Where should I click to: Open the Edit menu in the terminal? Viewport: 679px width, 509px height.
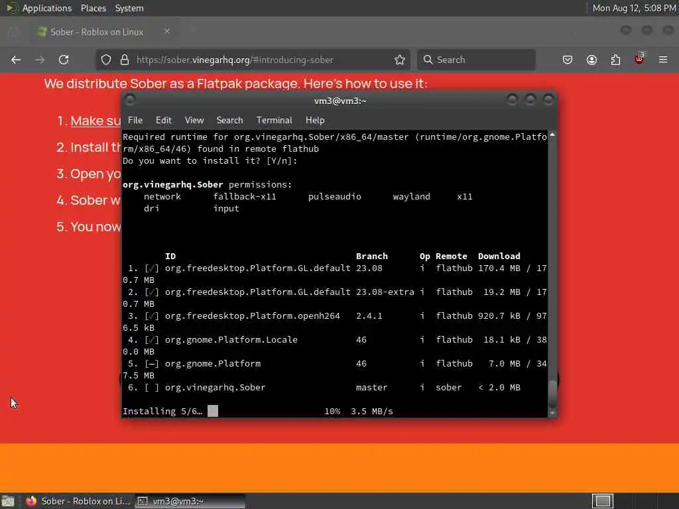[x=164, y=121]
